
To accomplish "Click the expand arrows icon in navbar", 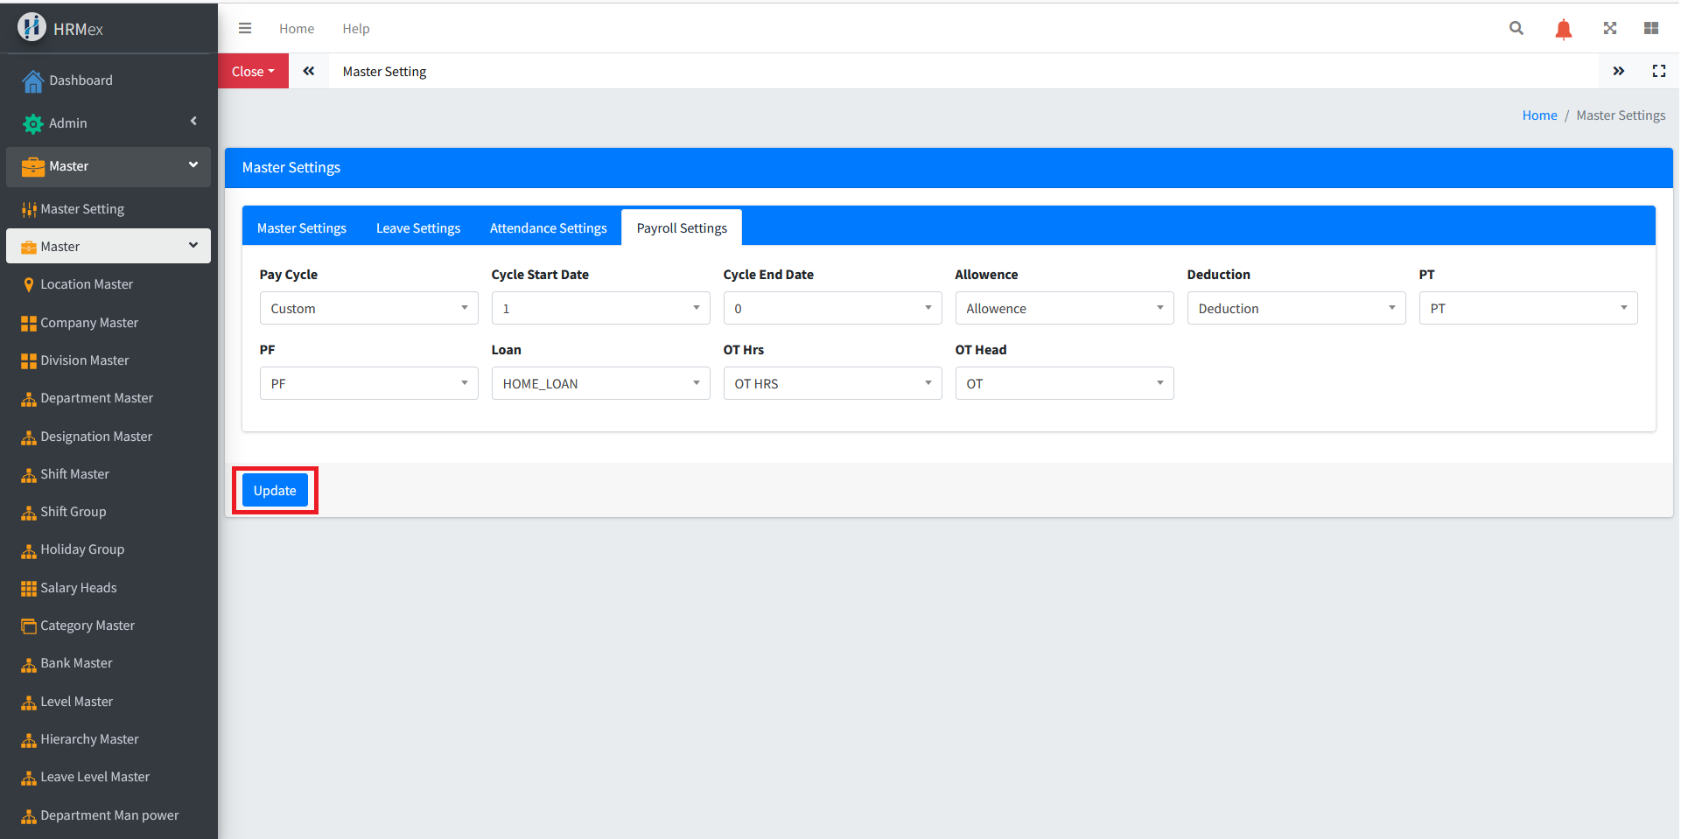I will pos(1609,28).
